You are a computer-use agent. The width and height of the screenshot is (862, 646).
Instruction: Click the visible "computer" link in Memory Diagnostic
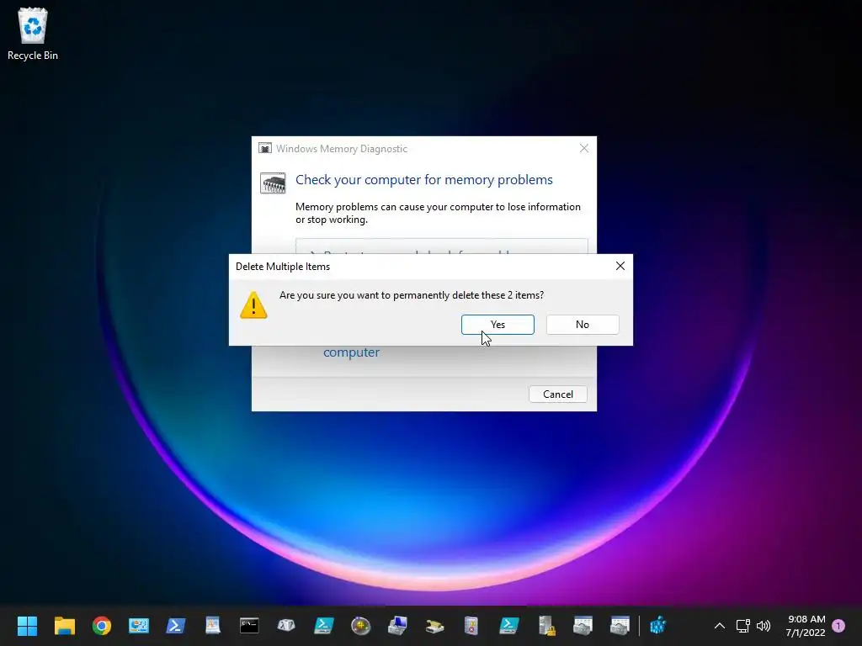351,352
